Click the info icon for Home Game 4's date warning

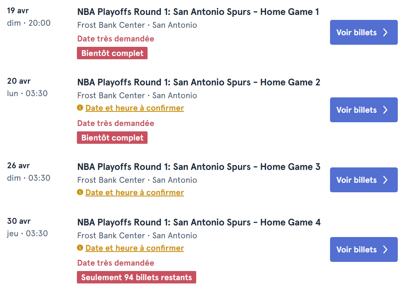[80, 248]
